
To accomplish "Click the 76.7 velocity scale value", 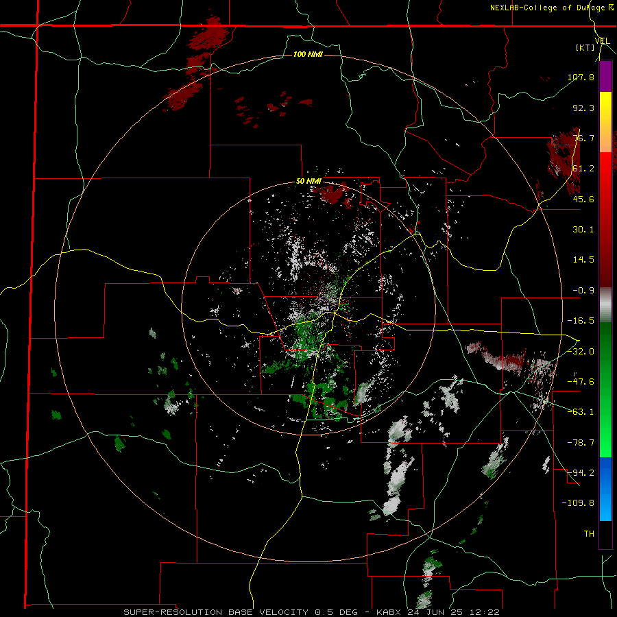I will coord(583,138).
